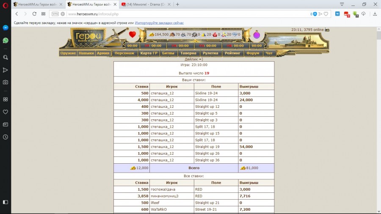The width and height of the screenshot is (381, 214).
Task: Click the Импортируйте закладки сейчас link
Action: [x=159, y=22]
